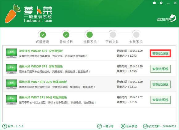Select the 安装系统 step circle

tap(136, 35)
